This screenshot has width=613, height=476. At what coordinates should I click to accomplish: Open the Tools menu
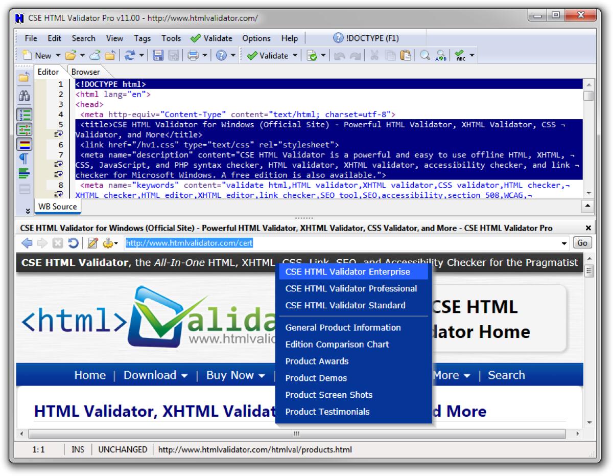(x=171, y=38)
